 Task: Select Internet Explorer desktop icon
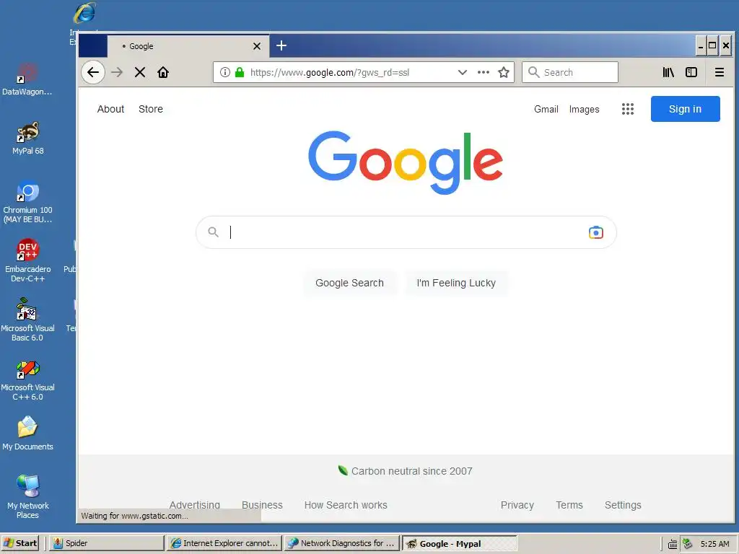point(85,14)
